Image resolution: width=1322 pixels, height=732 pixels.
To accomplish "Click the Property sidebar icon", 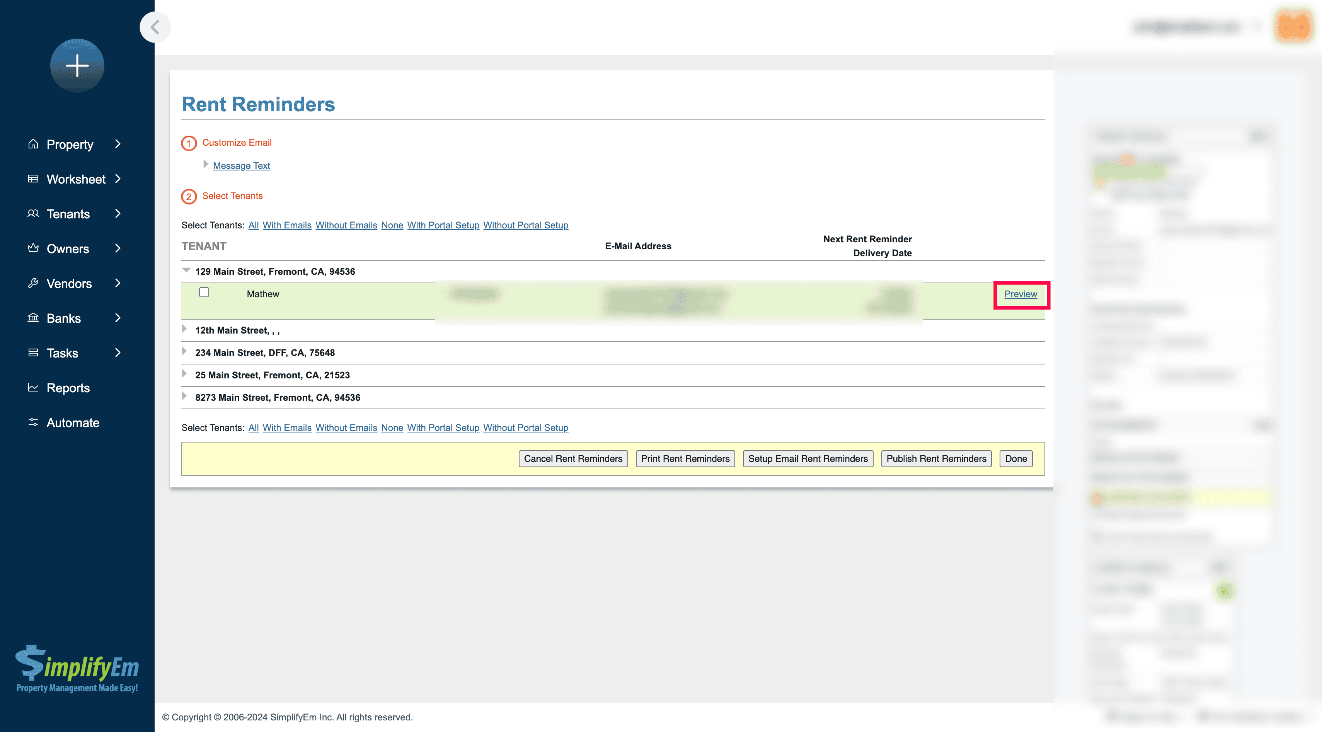I will (x=32, y=143).
